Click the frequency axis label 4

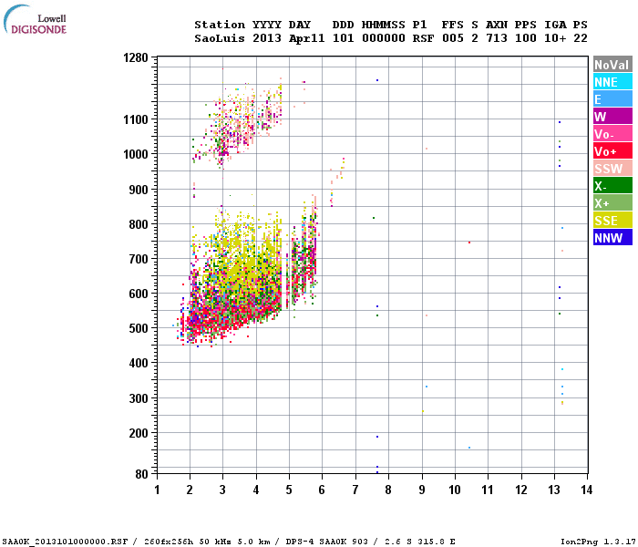pyautogui.click(x=256, y=490)
